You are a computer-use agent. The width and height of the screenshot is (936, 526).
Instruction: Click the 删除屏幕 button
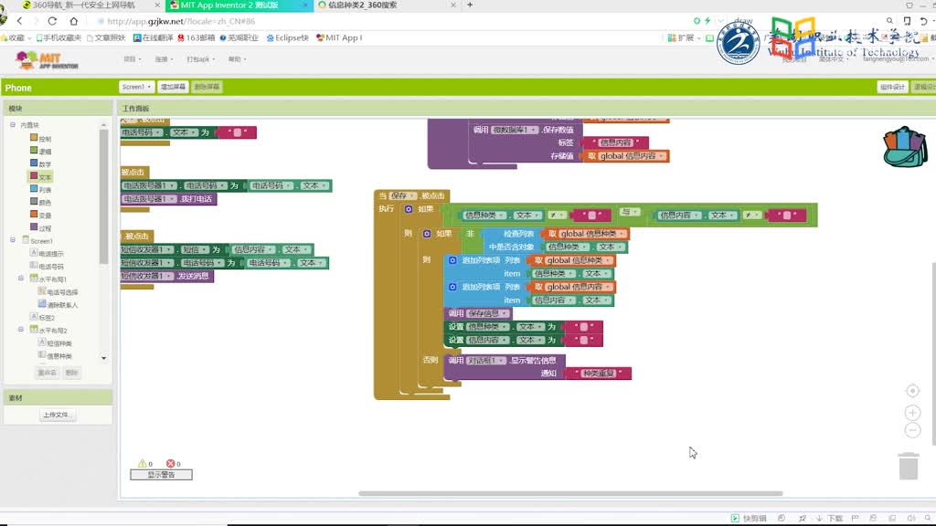coord(207,87)
